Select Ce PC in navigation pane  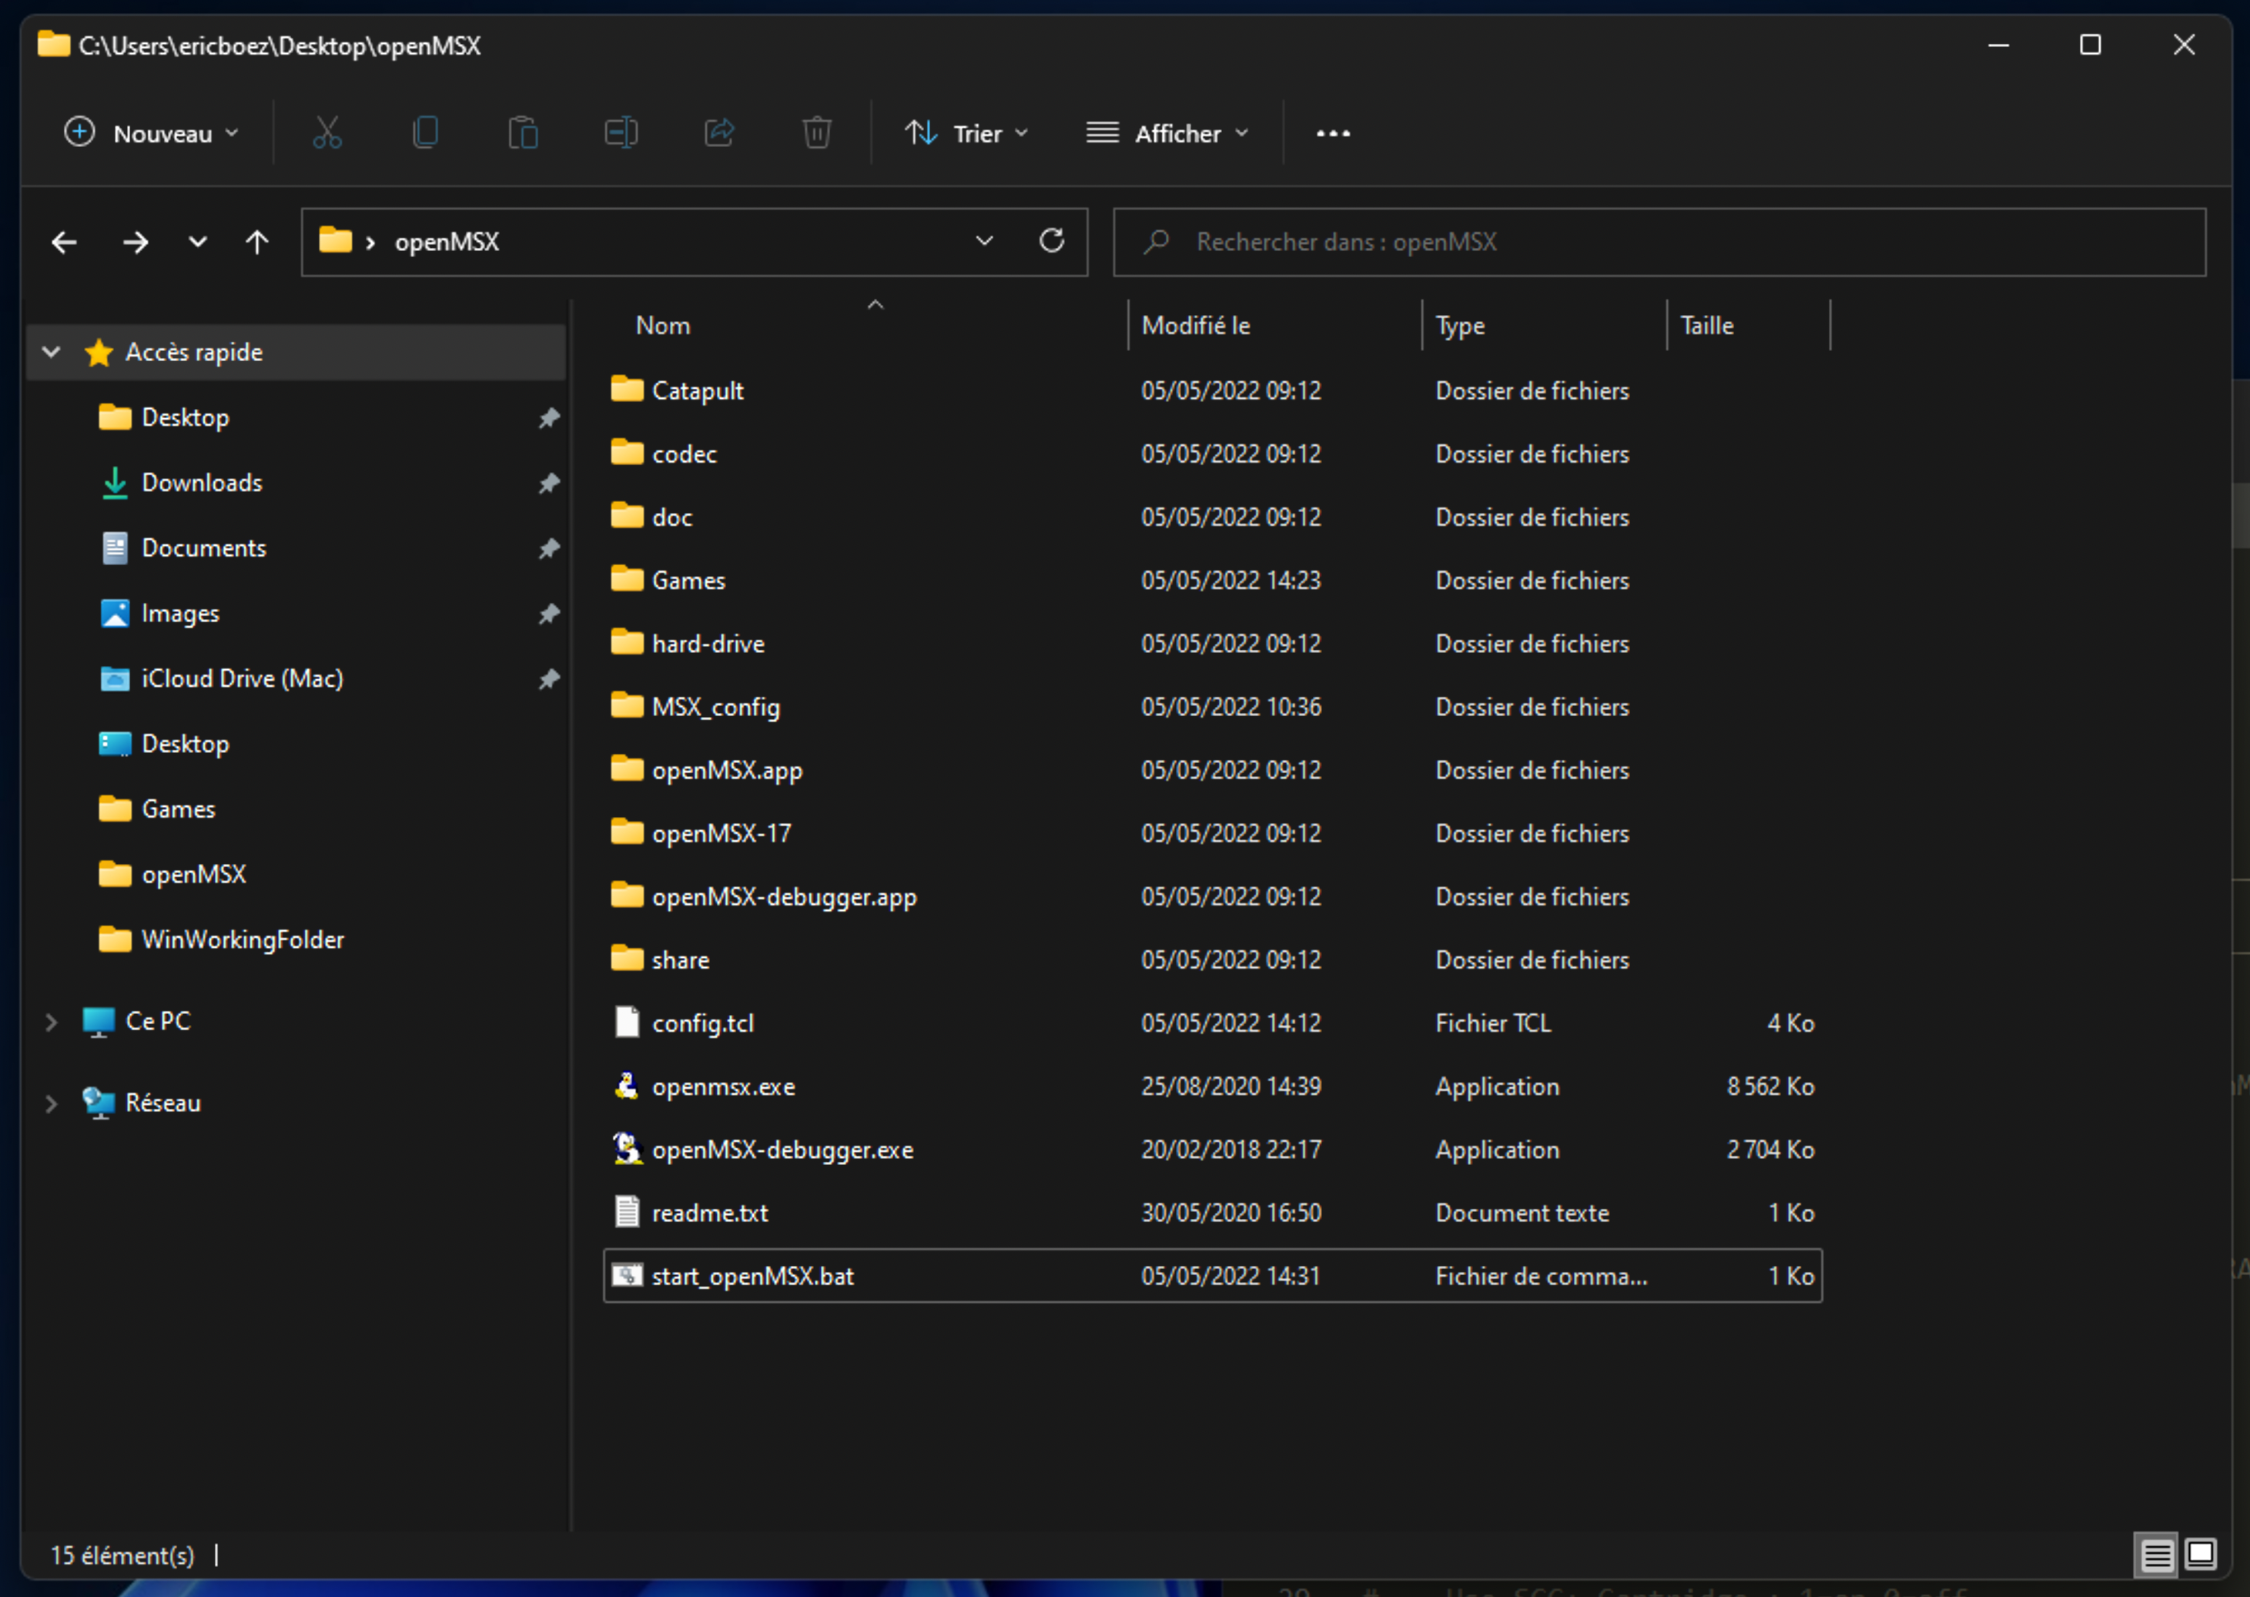157,1021
